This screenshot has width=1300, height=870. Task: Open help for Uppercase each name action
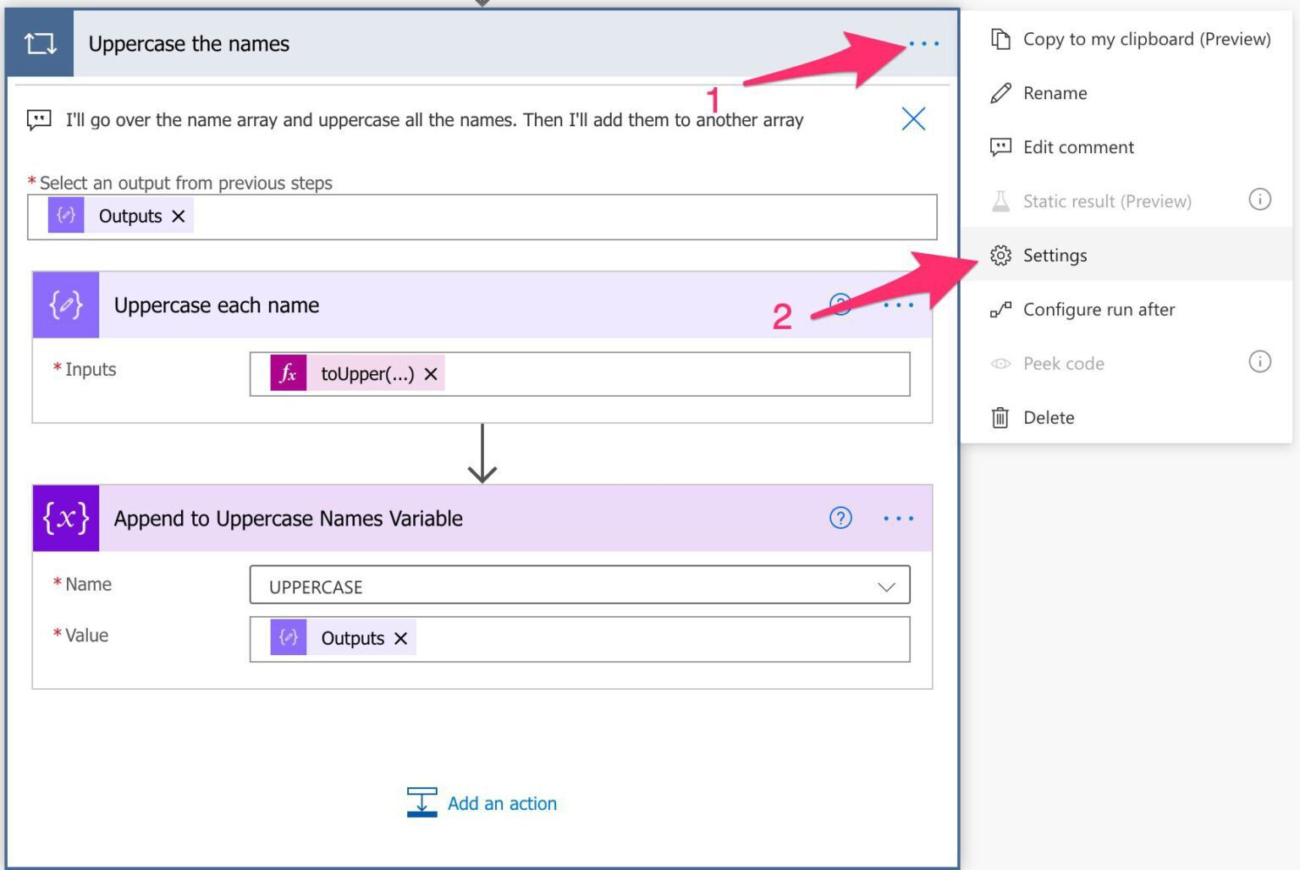point(840,306)
